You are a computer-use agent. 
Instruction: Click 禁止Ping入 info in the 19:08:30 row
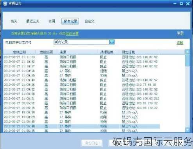point(130,112)
